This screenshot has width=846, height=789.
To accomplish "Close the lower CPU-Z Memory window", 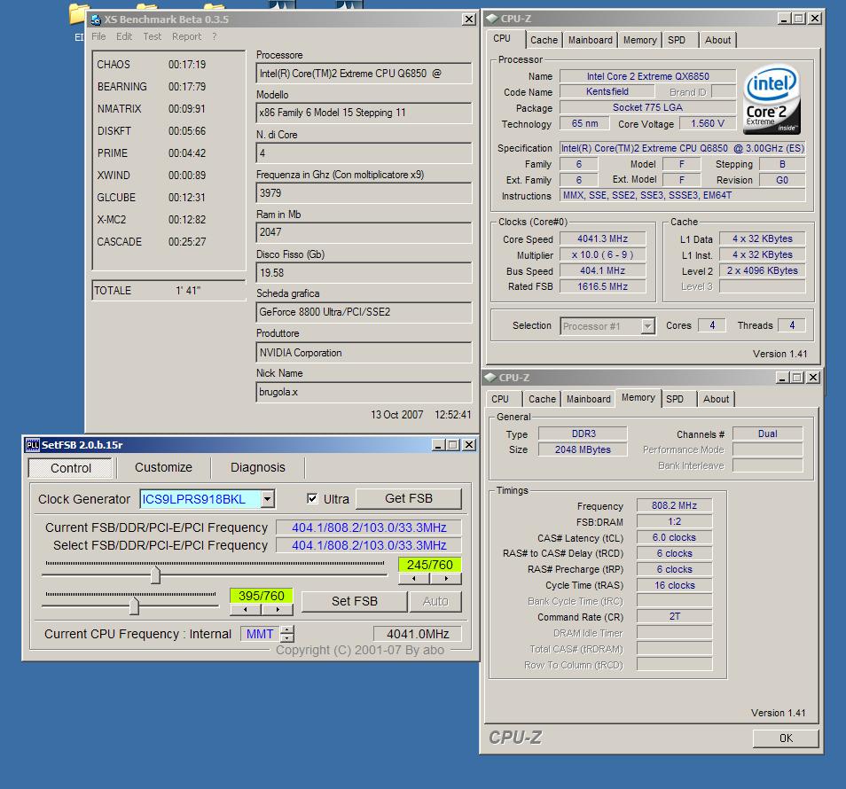I will 813,378.
